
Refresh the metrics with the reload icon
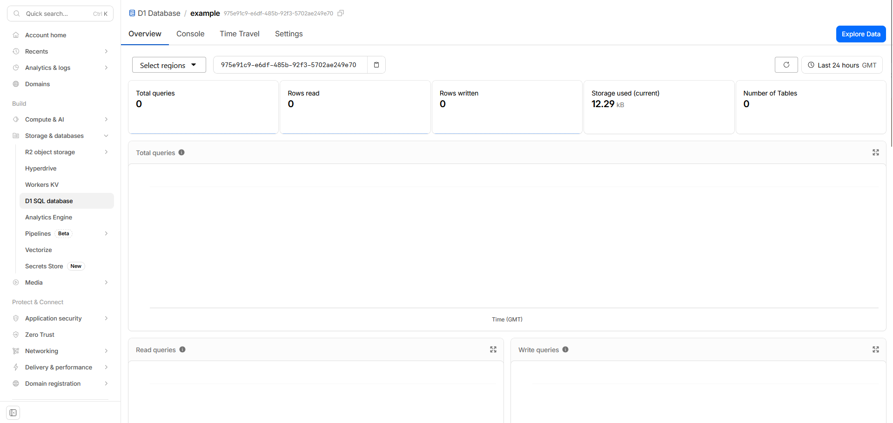click(x=786, y=65)
